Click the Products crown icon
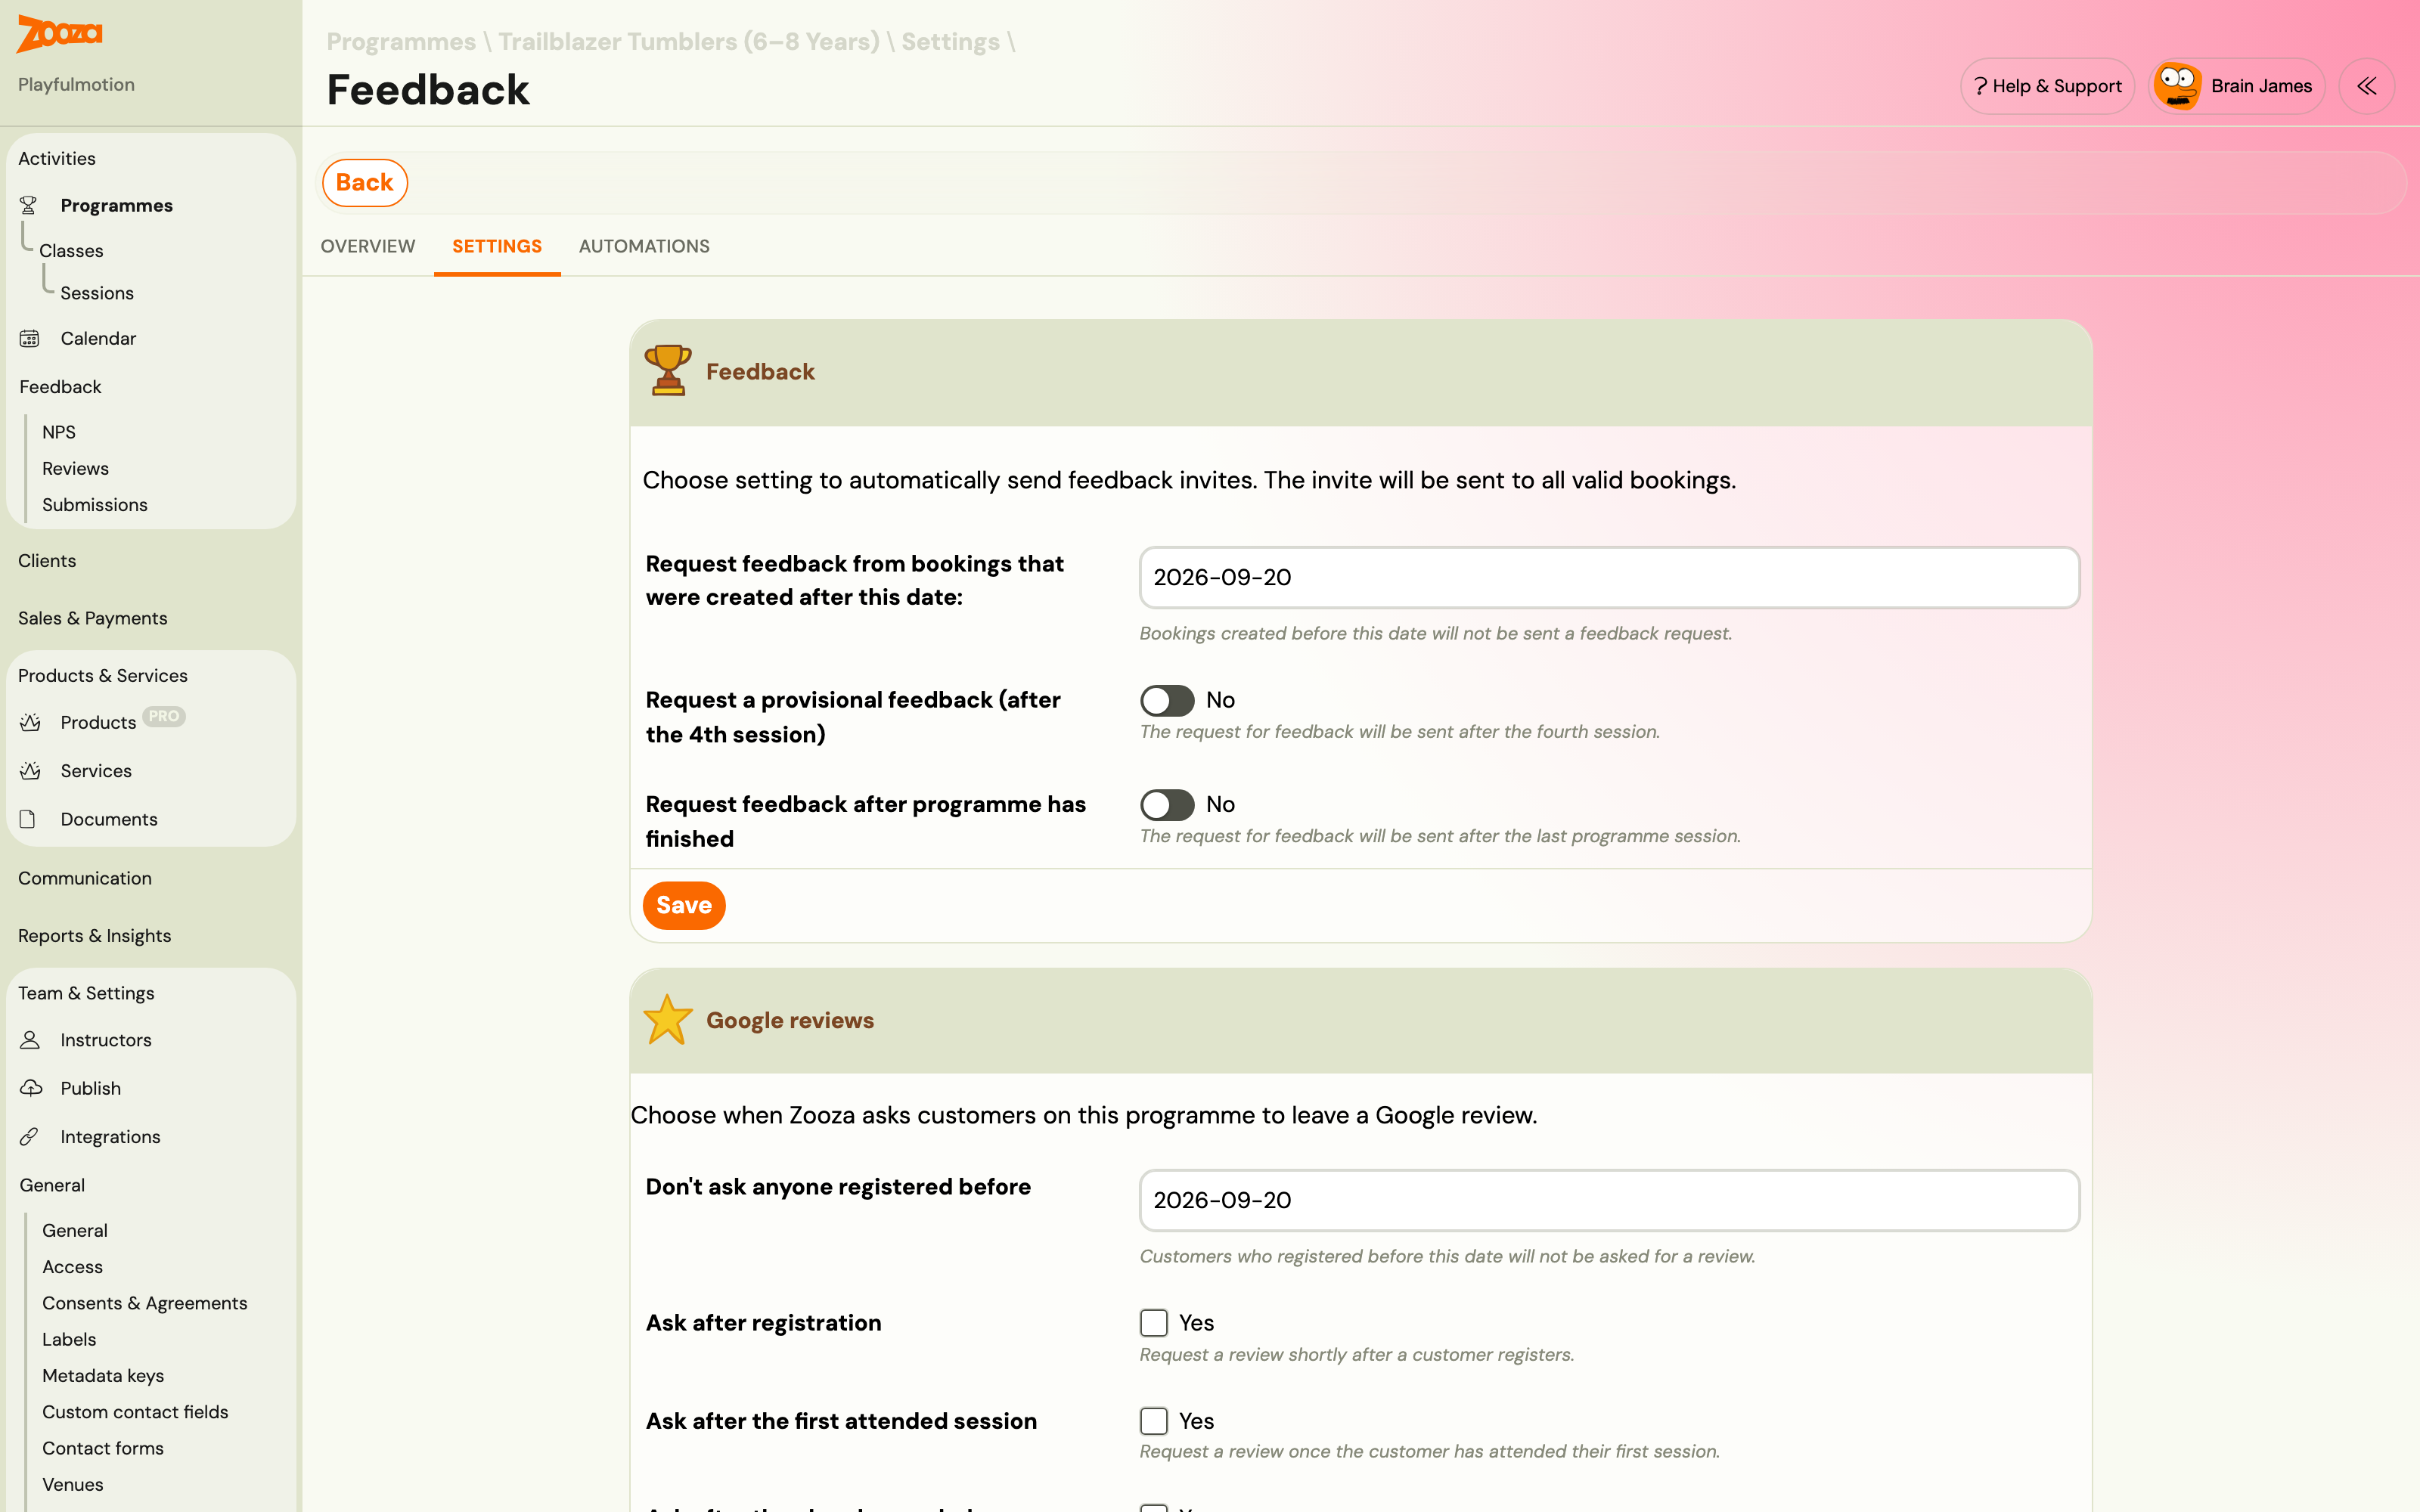The height and width of the screenshot is (1512, 2420). [x=30, y=722]
